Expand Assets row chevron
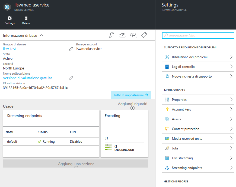 click(x=231, y=119)
